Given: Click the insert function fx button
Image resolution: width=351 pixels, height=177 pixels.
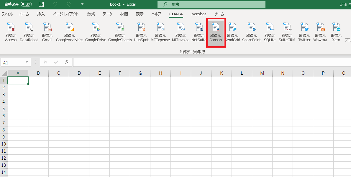Looking at the screenshot, I should (x=66, y=62).
